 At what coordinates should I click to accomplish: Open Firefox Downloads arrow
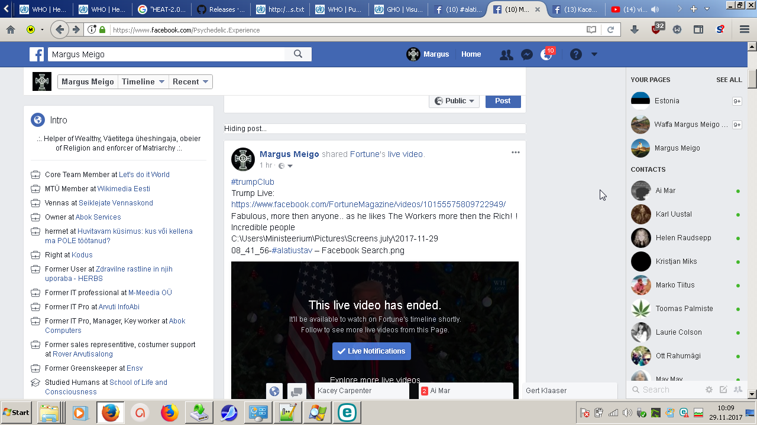click(635, 30)
